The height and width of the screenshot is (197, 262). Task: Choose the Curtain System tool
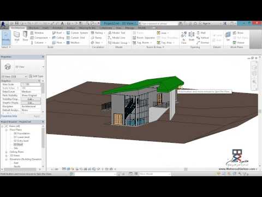point(78,33)
